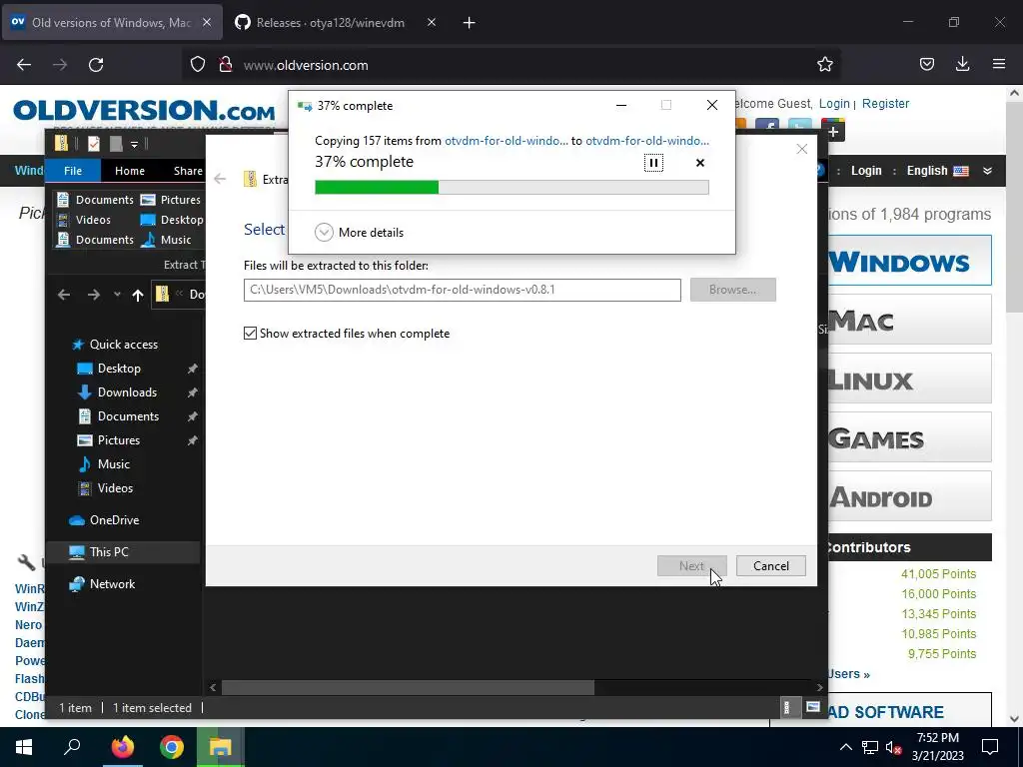Click the Properties quick access icon
The image size is (1023, 767).
tap(93, 144)
